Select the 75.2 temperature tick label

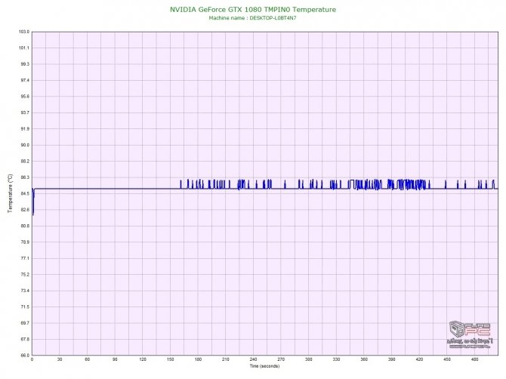pyautogui.click(x=25, y=275)
